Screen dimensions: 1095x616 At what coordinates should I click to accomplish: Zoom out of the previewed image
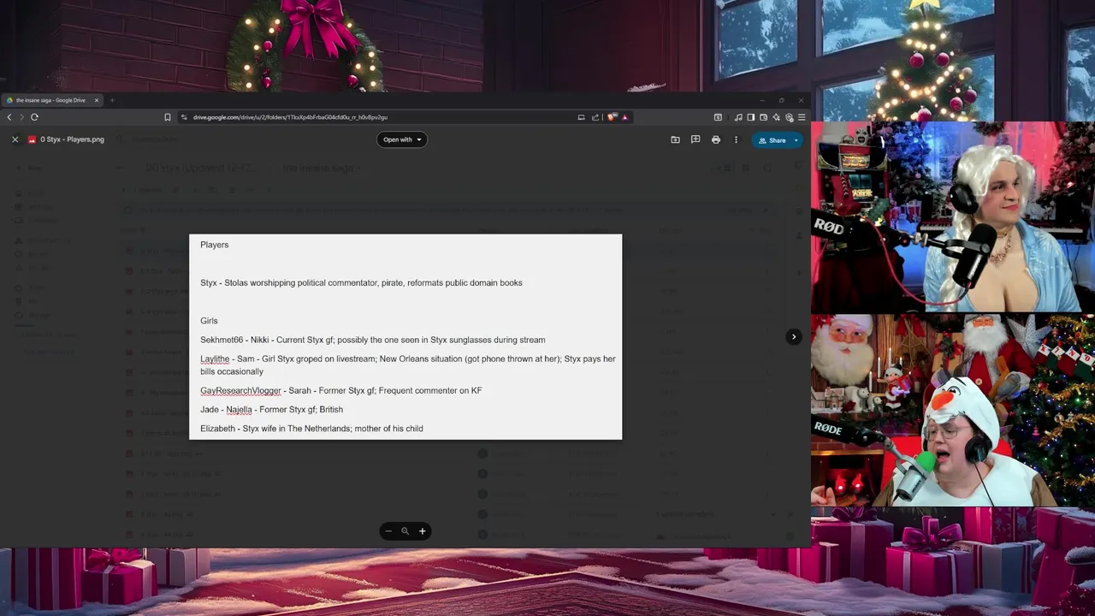click(x=388, y=531)
